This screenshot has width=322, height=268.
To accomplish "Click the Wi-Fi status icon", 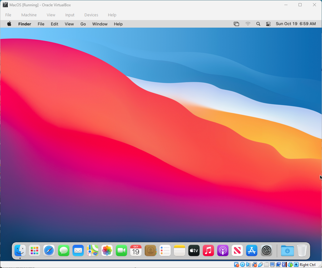I will pyautogui.click(x=248, y=24).
